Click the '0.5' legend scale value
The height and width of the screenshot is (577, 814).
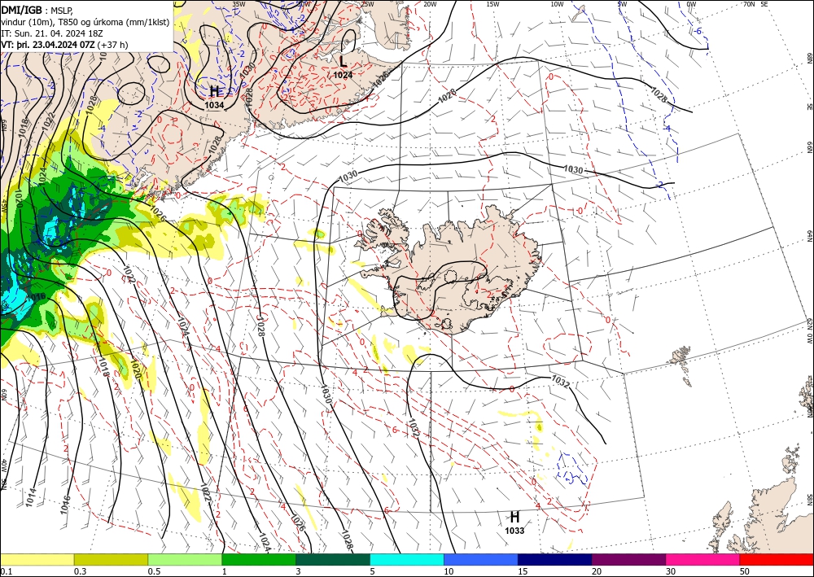[x=153, y=571]
